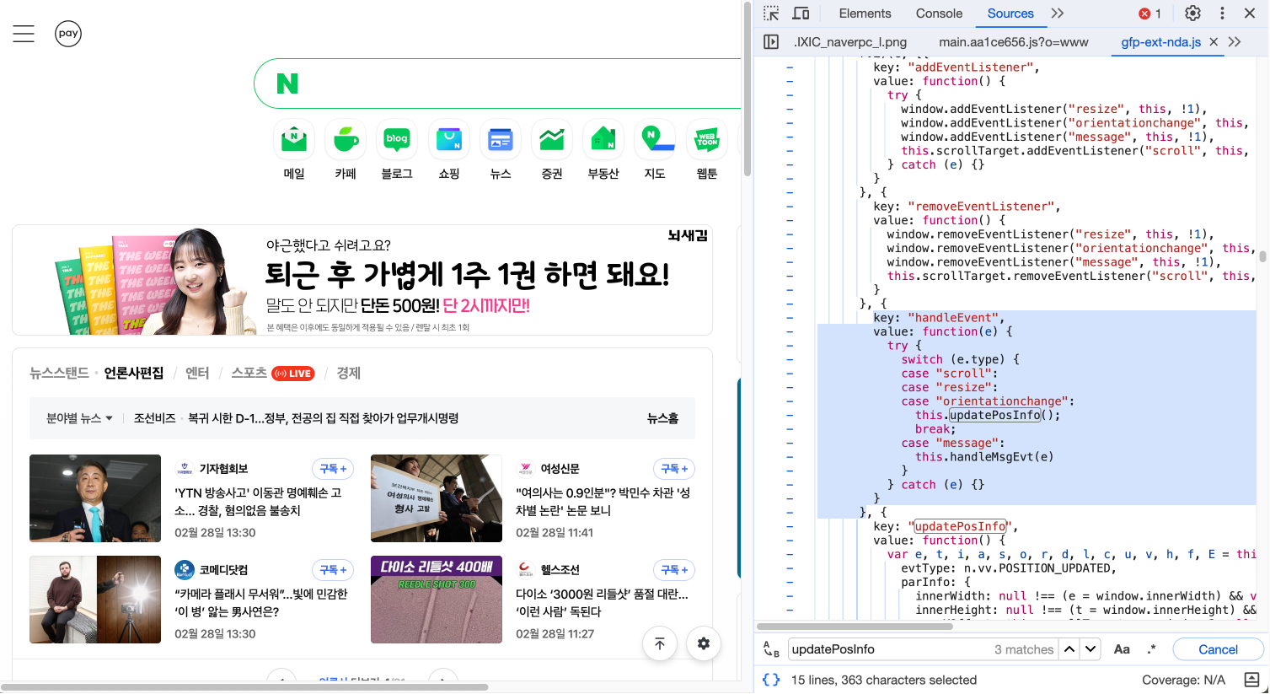The width and height of the screenshot is (1270, 694).
Task: Toggle regular expression search option
Action: [1152, 649]
